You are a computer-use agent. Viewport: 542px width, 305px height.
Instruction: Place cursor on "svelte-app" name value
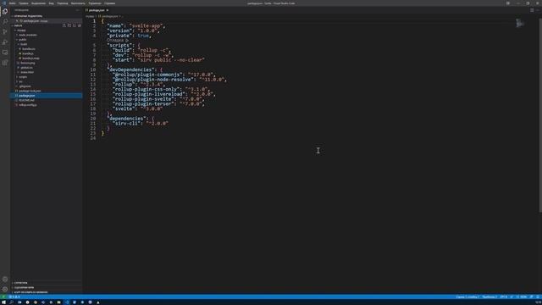click(147, 26)
